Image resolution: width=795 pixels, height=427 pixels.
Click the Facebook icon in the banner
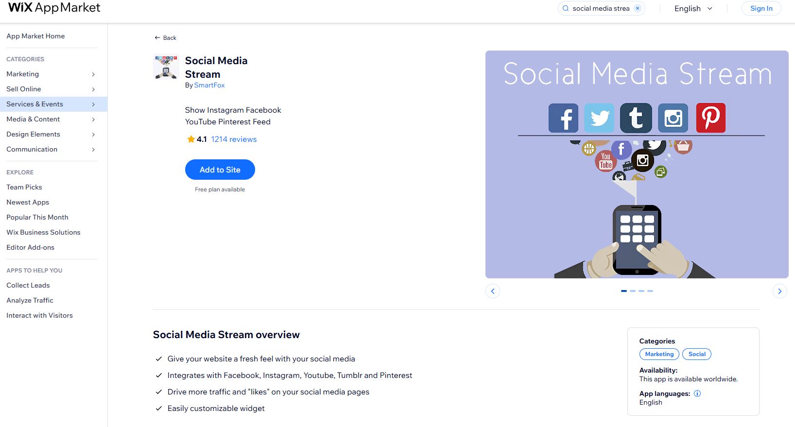[563, 118]
